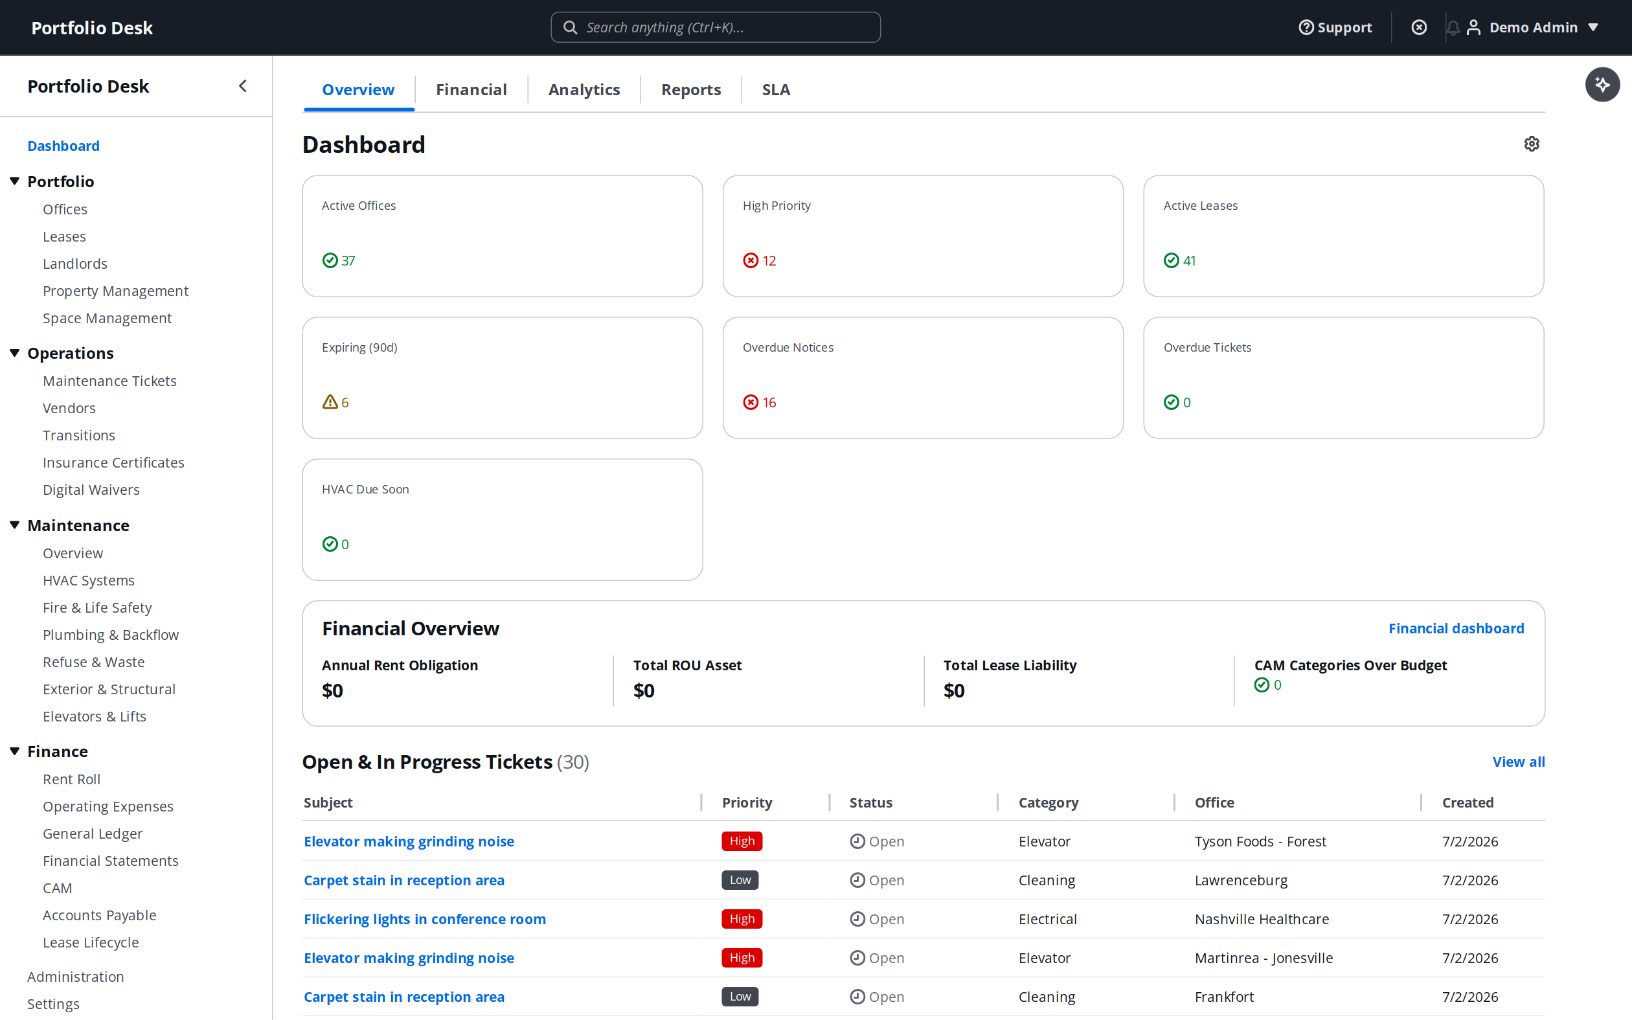Collapse the Maintenance section triangle
Viewport: 1632px width, 1020px height.
click(14, 525)
